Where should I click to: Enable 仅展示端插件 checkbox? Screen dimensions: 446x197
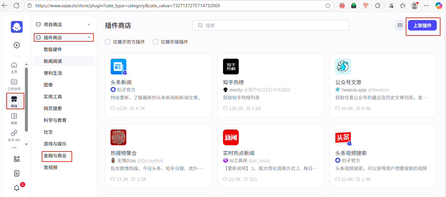click(x=155, y=42)
